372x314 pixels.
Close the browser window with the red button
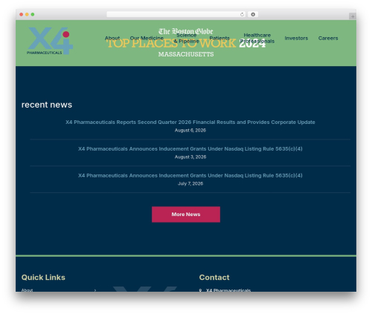click(22, 14)
